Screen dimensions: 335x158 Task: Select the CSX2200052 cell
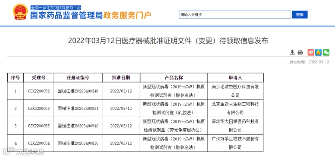coord(39,91)
